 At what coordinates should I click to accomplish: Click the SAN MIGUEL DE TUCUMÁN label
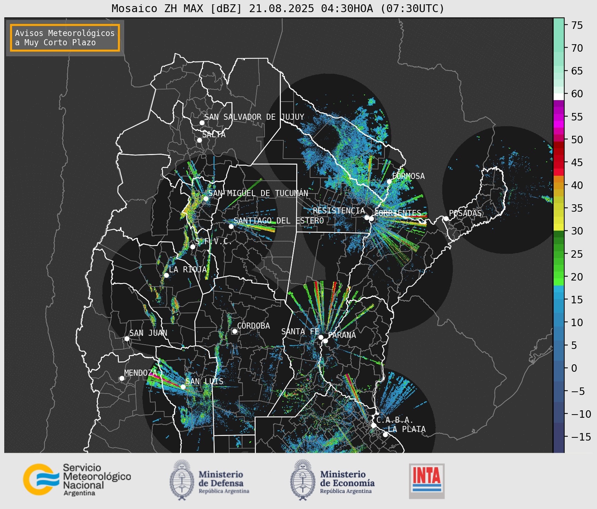tap(258, 193)
